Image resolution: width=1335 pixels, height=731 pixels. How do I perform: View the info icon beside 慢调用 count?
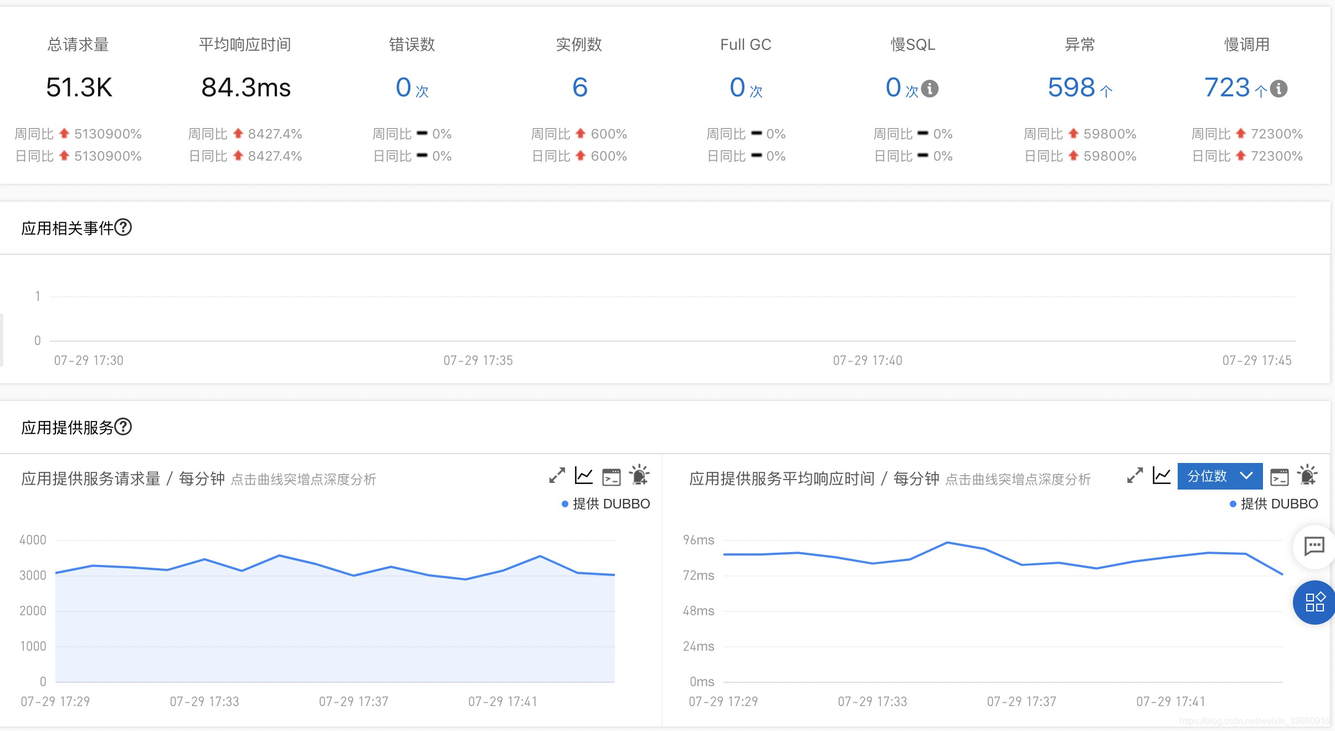click(x=1278, y=89)
